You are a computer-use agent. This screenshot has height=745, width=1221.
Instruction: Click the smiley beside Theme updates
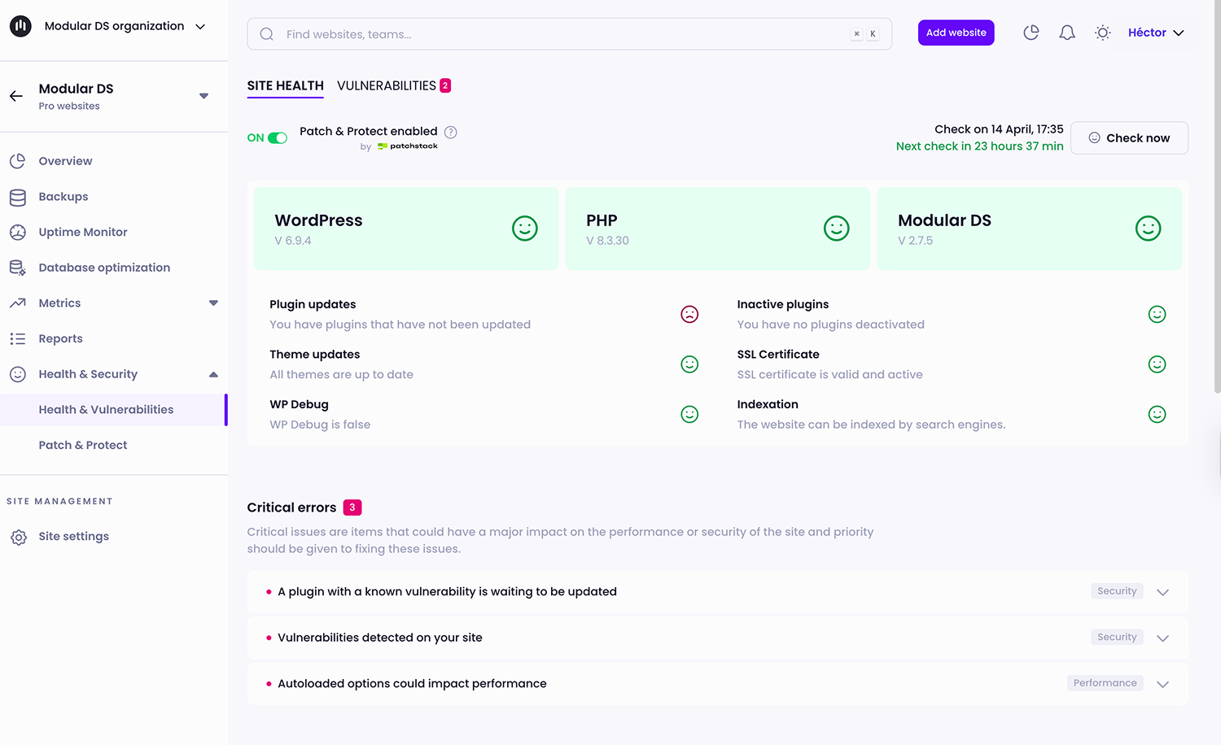click(689, 364)
